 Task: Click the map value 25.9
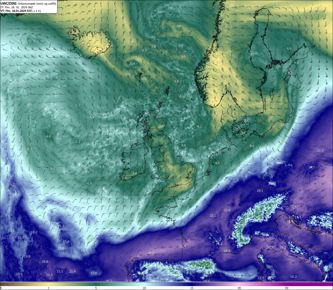(151, 253)
